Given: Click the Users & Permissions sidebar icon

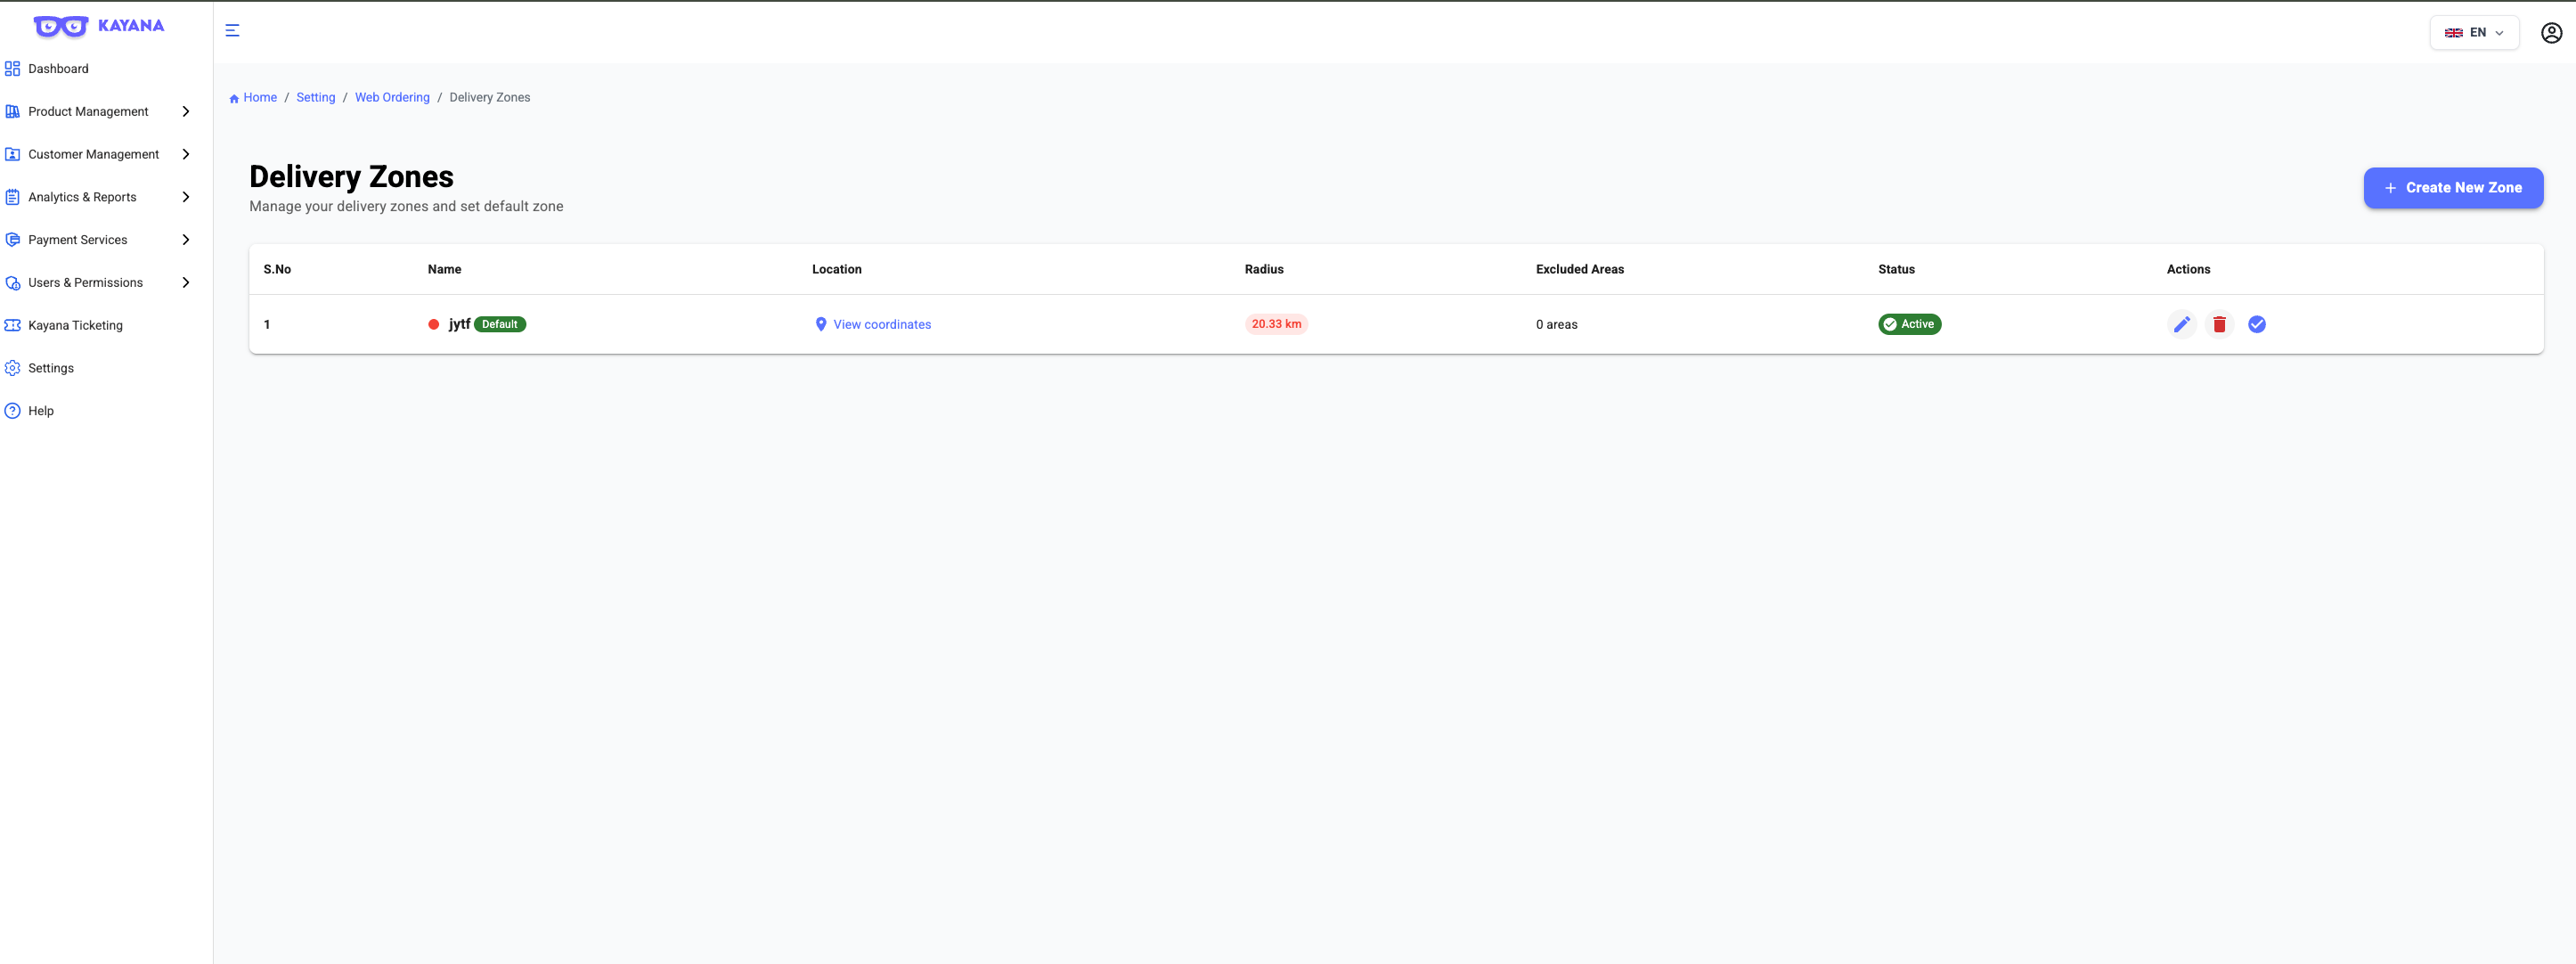Looking at the screenshot, I should point(12,283).
